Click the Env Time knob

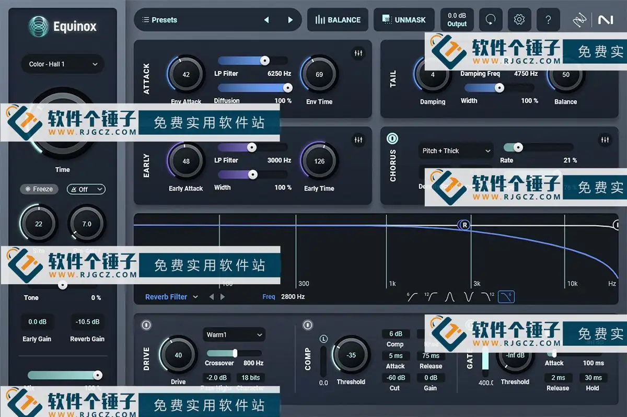(319, 74)
